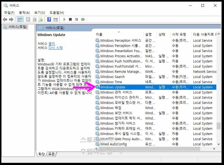Click the services window title-bar gear icon
Viewport: 224px width, 165px height.
coord(6,5)
